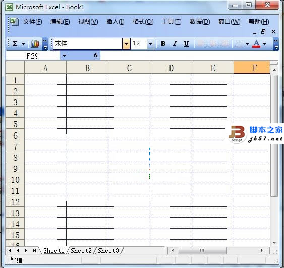Select column C header

point(129,68)
